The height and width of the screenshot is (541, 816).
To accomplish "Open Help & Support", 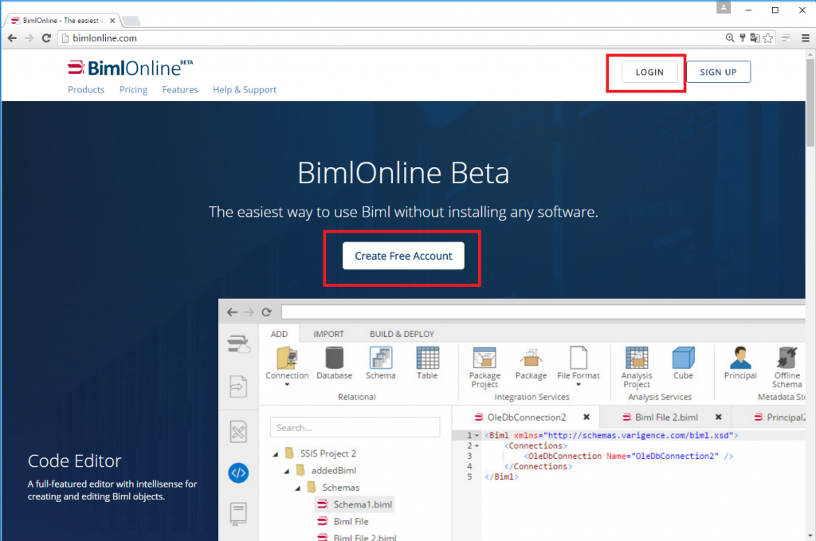I will [x=245, y=89].
